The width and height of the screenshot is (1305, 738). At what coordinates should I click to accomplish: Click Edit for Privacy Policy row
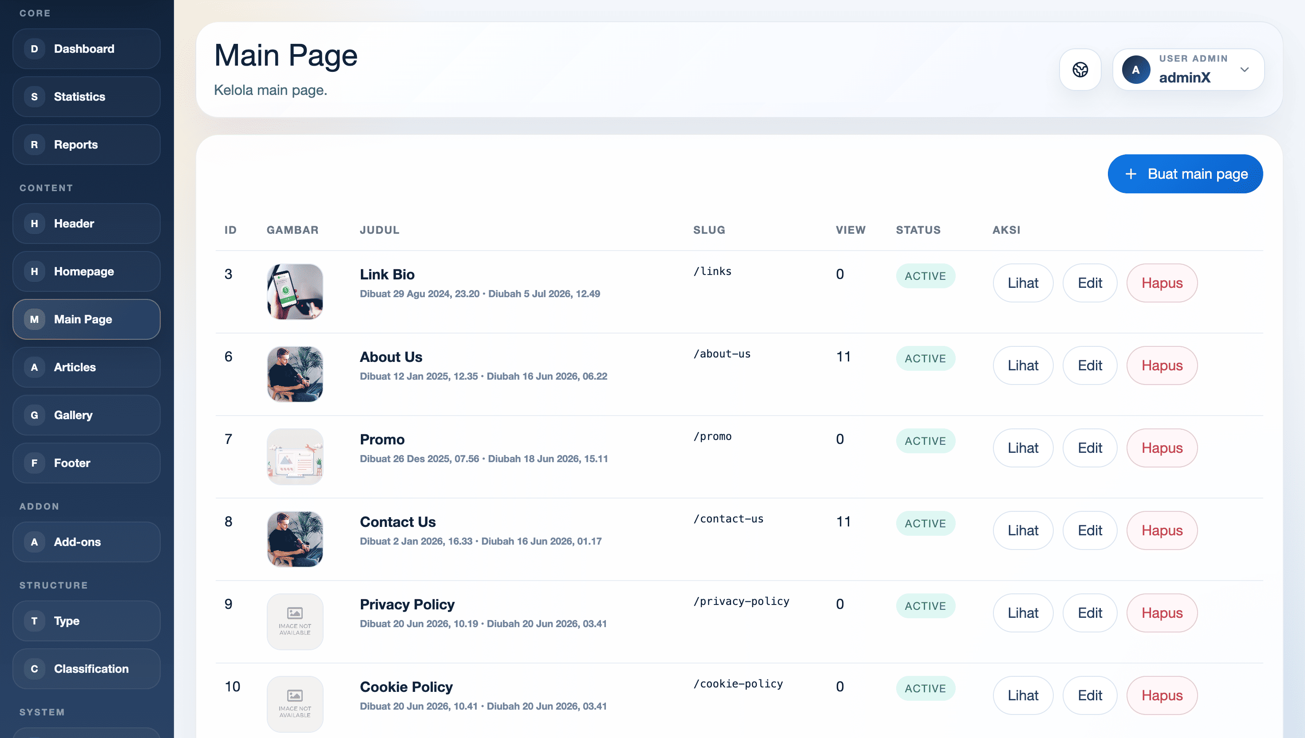(1089, 613)
